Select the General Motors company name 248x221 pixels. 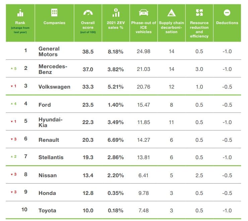click(49, 51)
